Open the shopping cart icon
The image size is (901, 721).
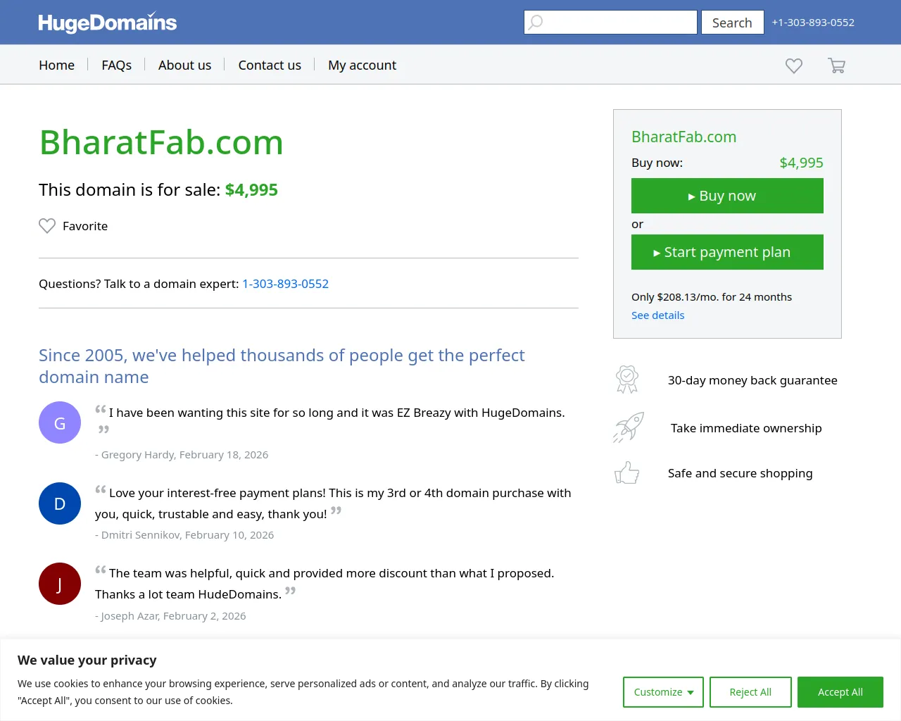836,65
